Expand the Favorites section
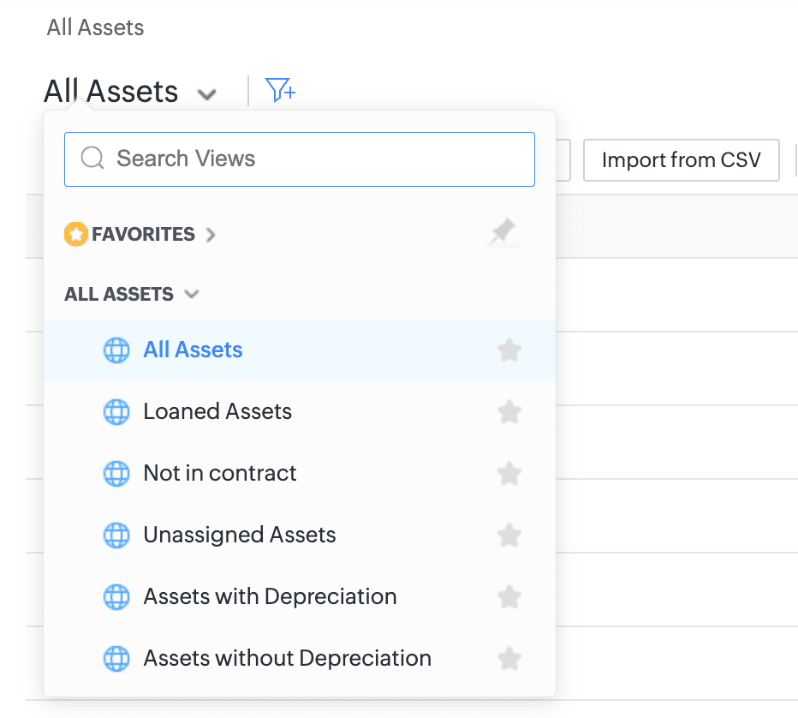Image resolution: width=798 pixels, height=718 pixels. pos(211,235)
